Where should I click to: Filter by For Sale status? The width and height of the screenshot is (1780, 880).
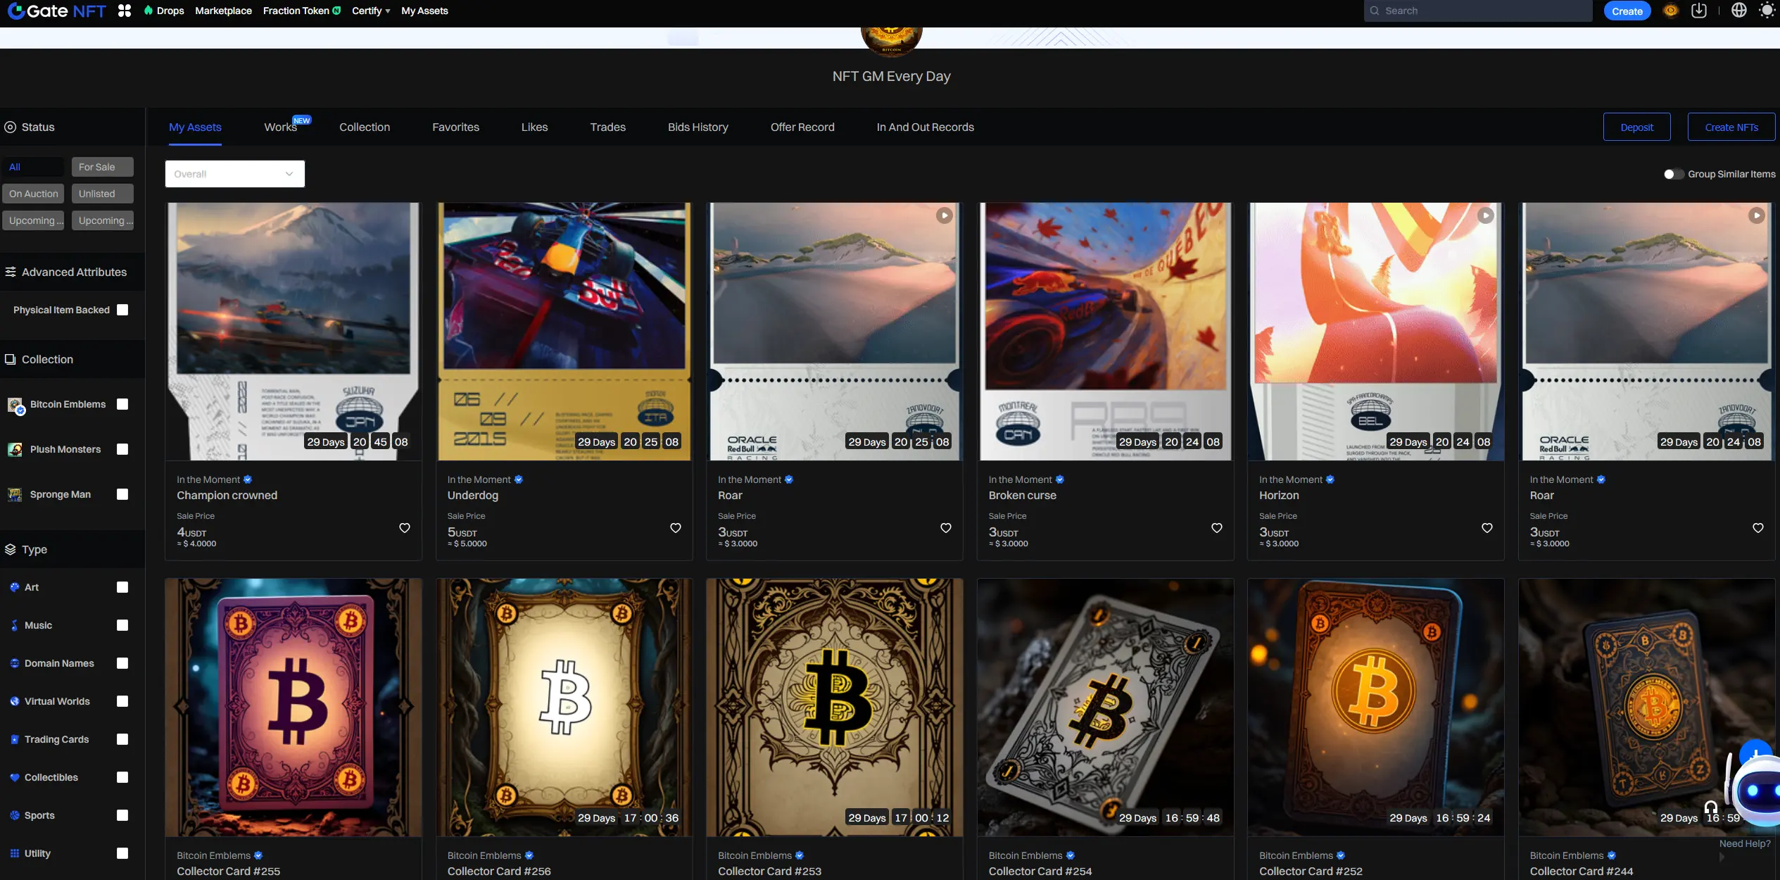pos(102,167)
